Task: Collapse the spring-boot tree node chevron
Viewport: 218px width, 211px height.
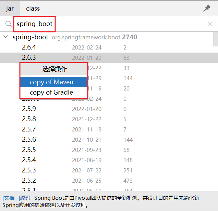Action: point(5,37)
